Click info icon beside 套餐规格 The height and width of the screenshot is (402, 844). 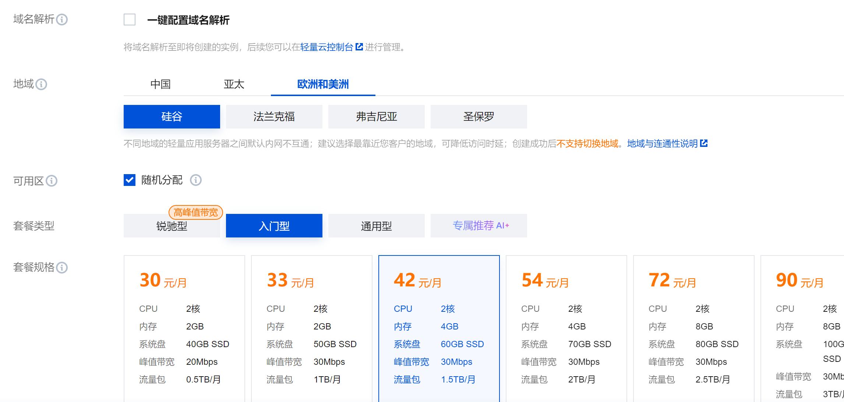pyautogui.click(x=62, y=268)
